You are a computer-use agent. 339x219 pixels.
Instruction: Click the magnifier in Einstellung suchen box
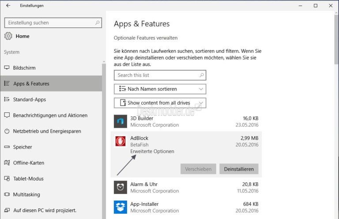point(98,22)
